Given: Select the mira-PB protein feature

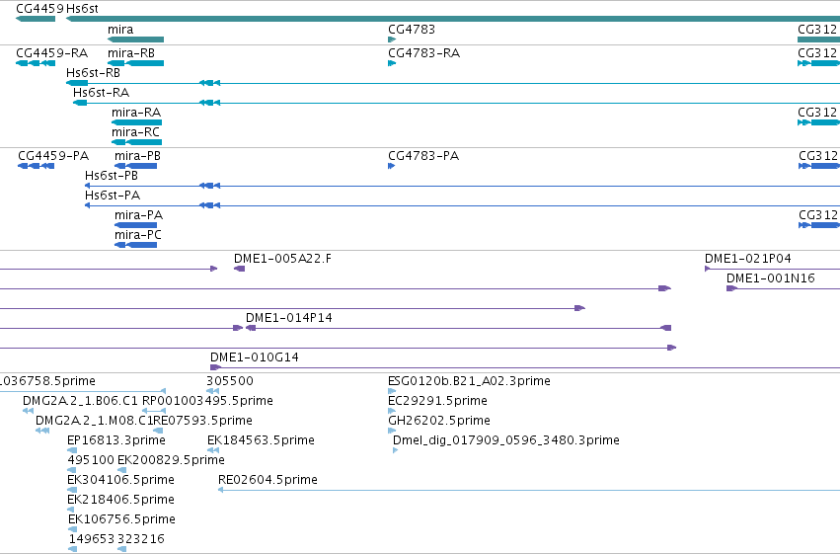Looking at the screenshot, I should point(136,166).
